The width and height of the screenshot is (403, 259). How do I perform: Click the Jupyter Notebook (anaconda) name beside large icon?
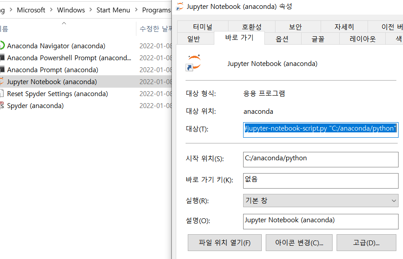(x=272, y=63)
